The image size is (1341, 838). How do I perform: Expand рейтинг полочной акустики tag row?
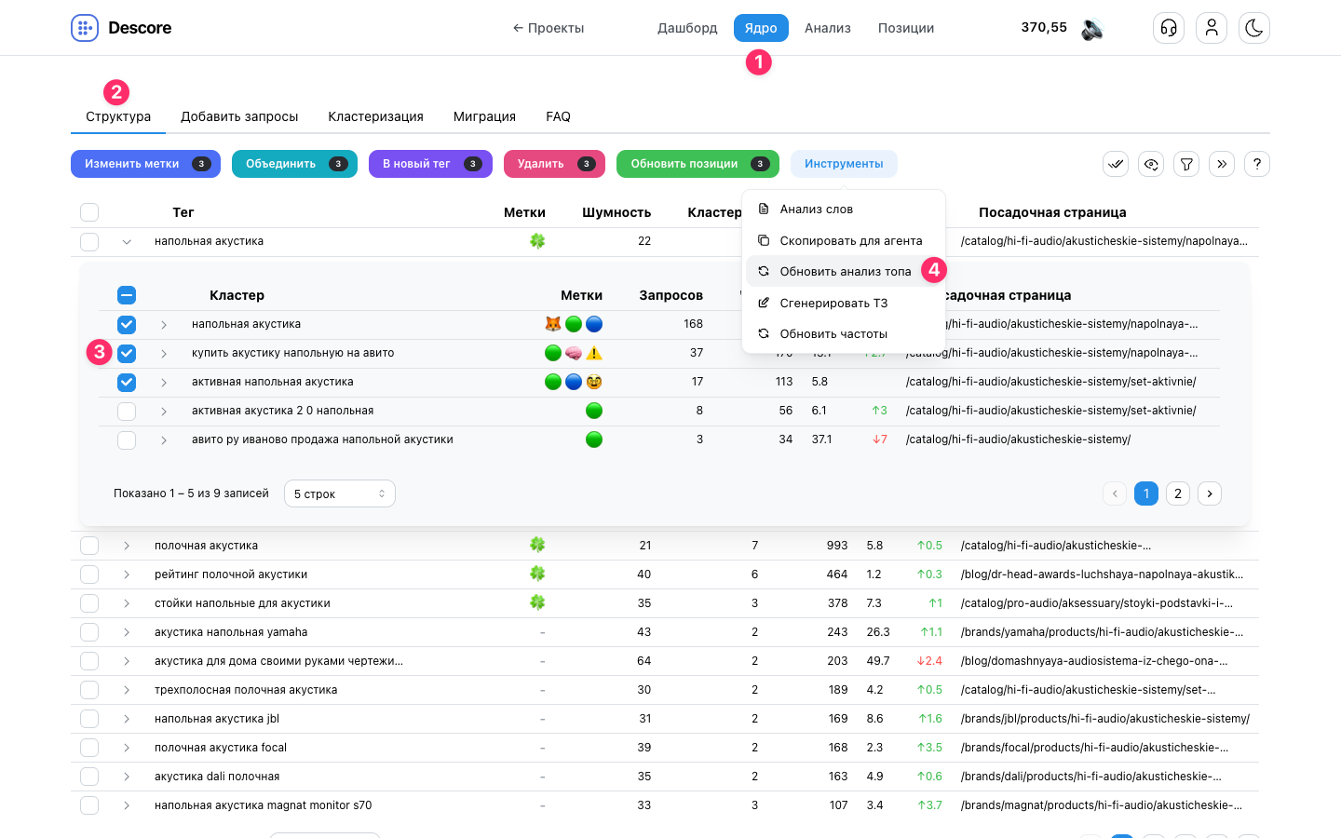coord(127,574)
